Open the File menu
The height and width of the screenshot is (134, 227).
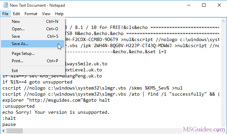[x=5, y=14]
